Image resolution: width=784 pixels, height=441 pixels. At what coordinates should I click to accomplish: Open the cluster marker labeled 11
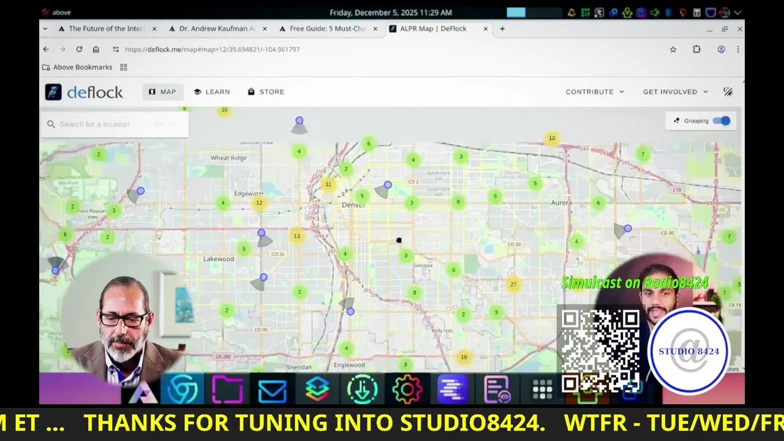coord(328,184)
